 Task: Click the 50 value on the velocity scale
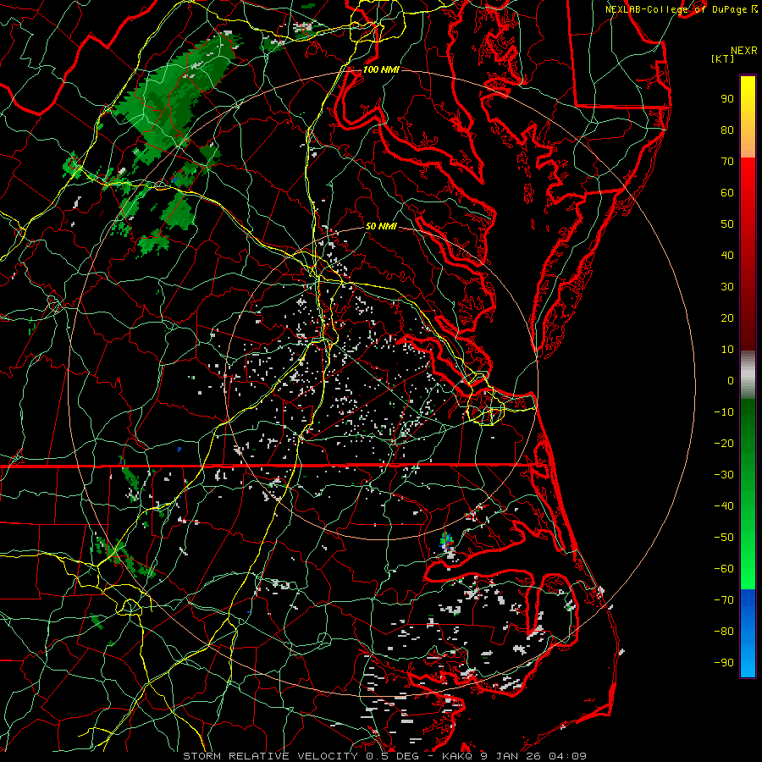point(727,224)
